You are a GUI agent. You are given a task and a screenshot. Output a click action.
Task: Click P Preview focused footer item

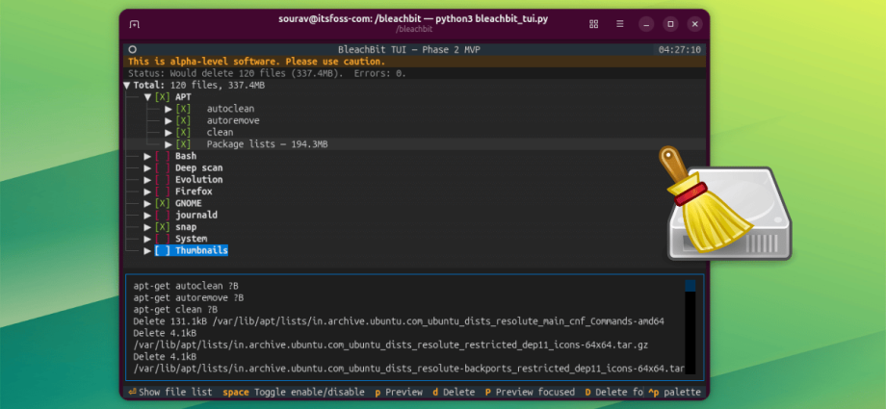pyautogui.click(x=530, y=392)
